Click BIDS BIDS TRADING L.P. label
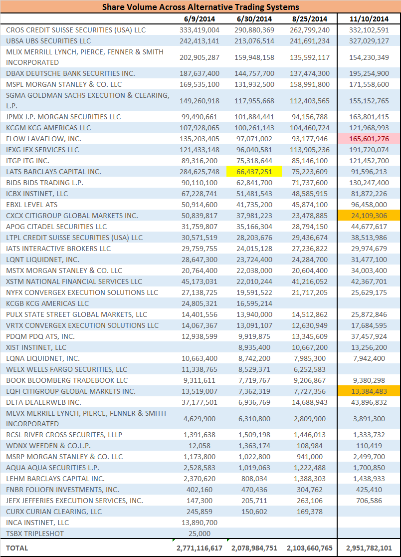The height and width of the screenshot is (557, 401). [x=45, y=183]
